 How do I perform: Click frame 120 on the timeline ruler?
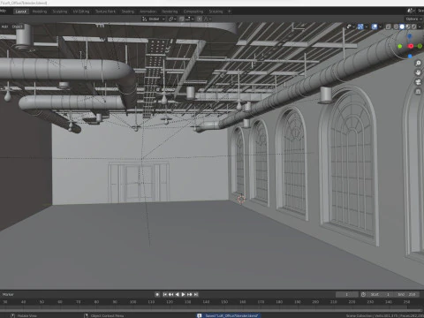coord(170,302)
